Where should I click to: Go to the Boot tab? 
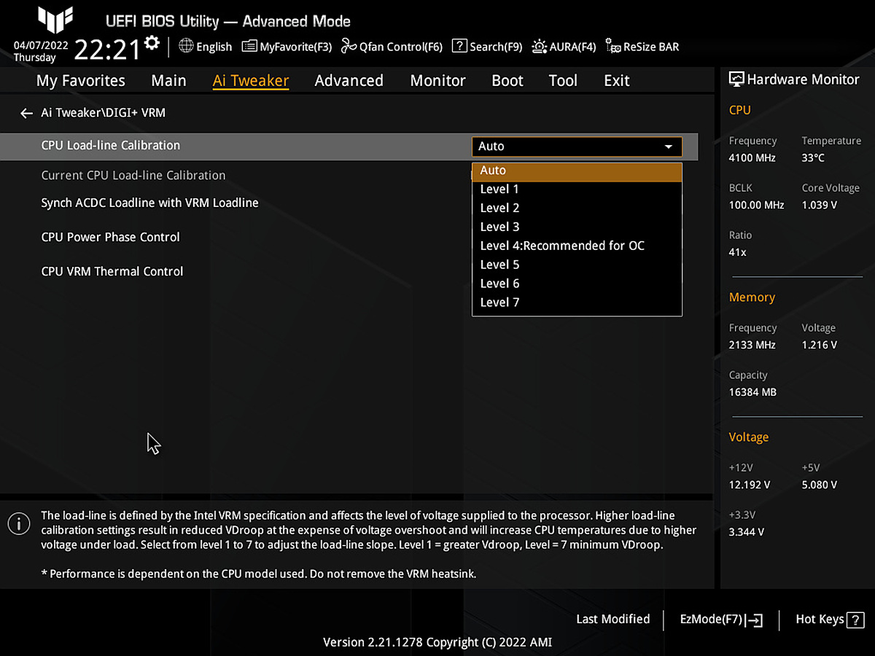pos(507,81)
